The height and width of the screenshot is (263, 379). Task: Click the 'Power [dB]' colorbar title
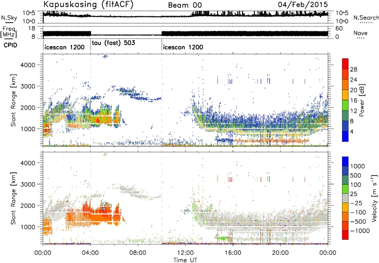[x=361, y=100]
